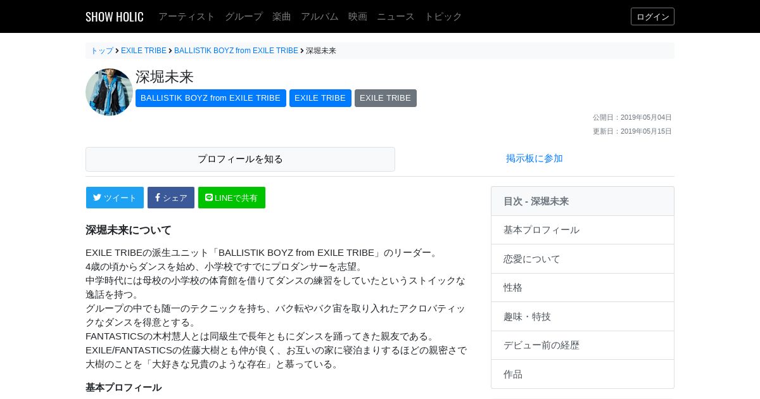Image resolution: width=760 pixels, height=399 pixels.
Task: Open the グループ navigation item
Action: (244, 16)
